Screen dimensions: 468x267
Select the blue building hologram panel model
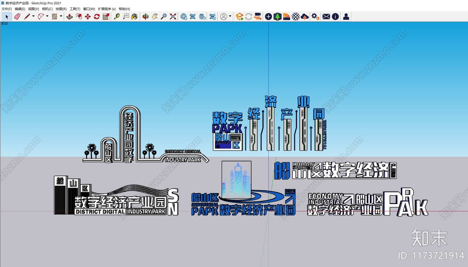pyautogui.click(x=236, y=179)
